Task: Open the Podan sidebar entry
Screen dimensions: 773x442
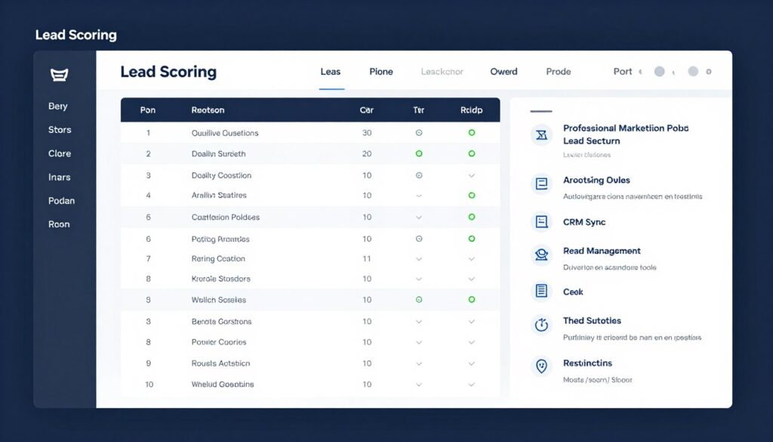Action: (61, 200)
